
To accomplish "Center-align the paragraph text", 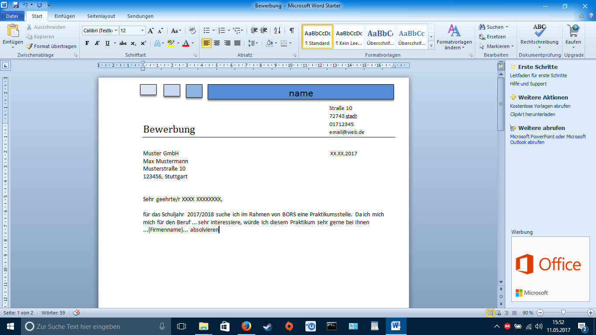I will 217,43.
